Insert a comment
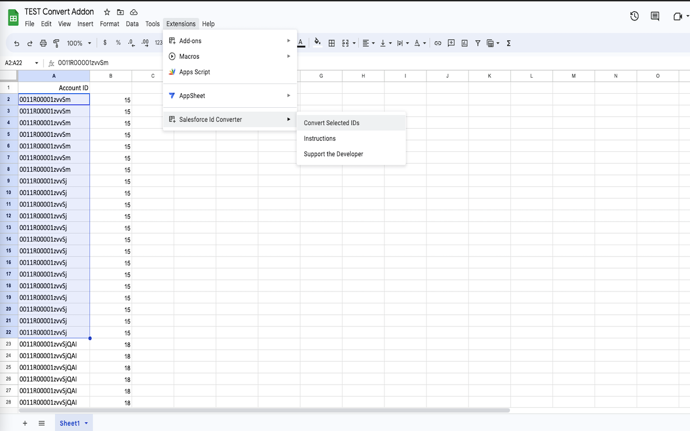690x431 pixels. click(451, 43)
